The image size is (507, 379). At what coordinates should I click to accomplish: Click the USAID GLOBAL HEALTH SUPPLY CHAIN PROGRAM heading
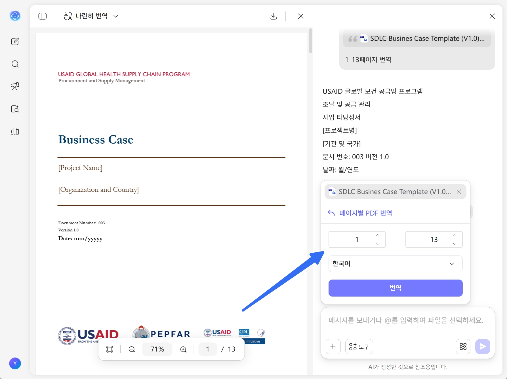pos(124,74)
